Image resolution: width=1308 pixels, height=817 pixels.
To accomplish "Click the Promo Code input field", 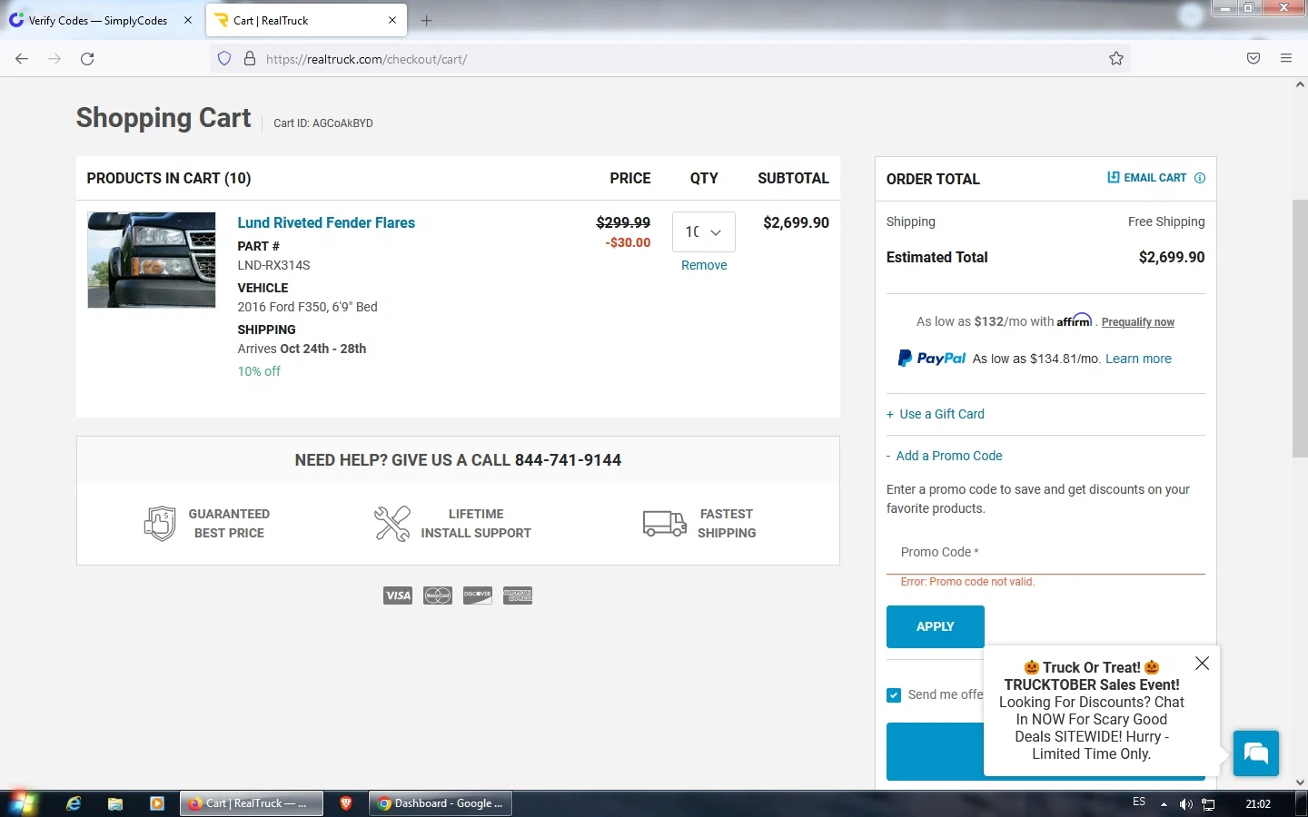I will point(1045,552).
